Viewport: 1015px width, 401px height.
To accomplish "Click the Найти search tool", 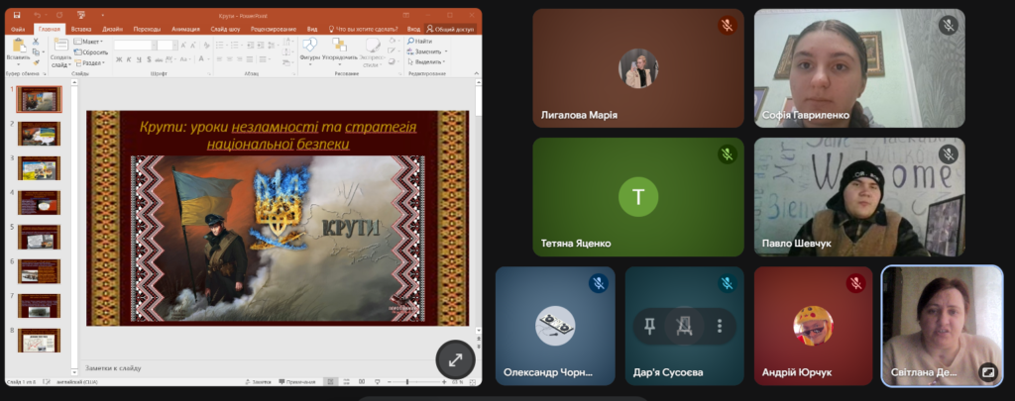I will point(419,41).
